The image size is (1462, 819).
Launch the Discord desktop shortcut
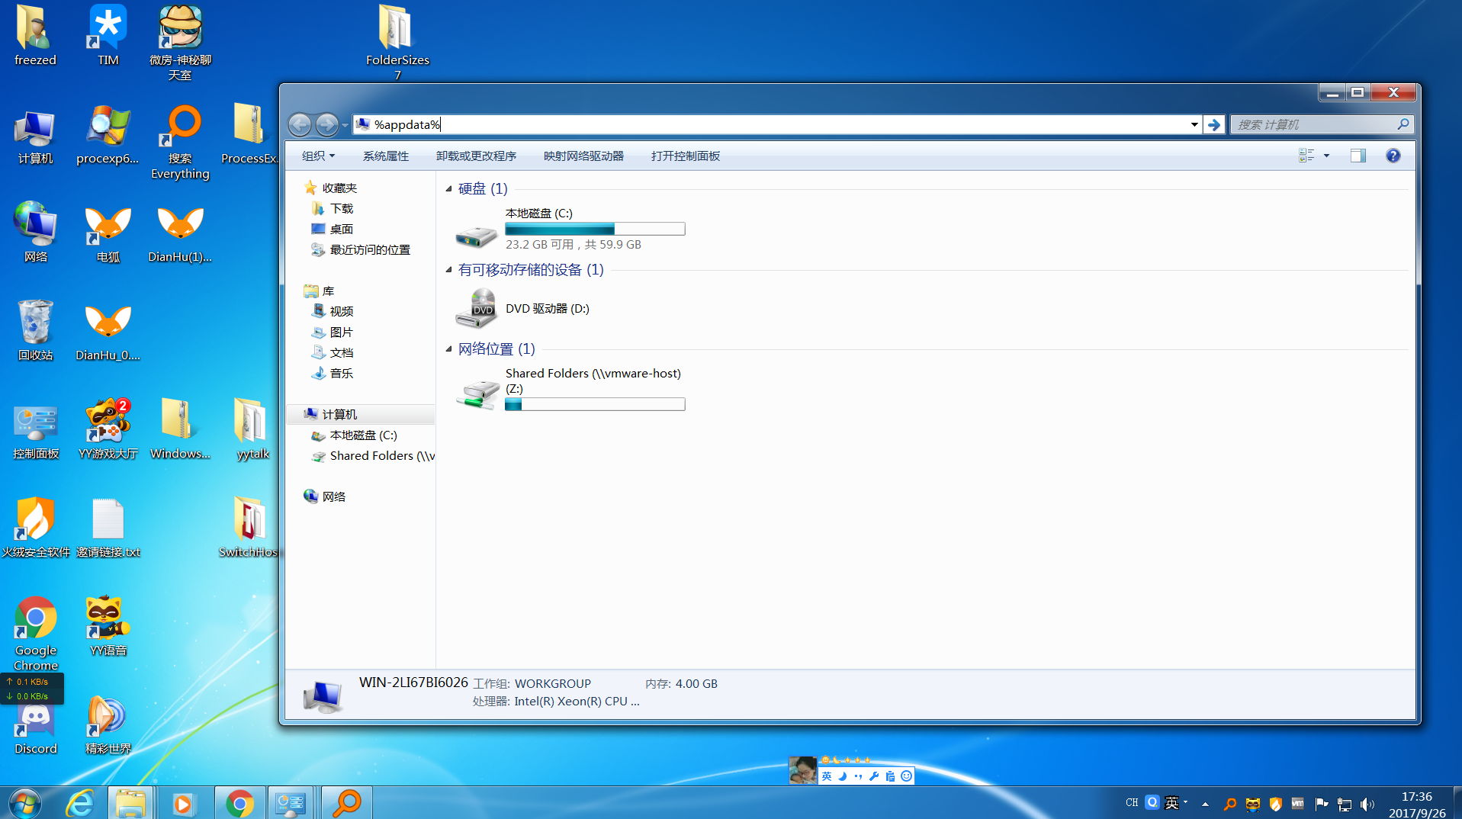click(35, 728)
